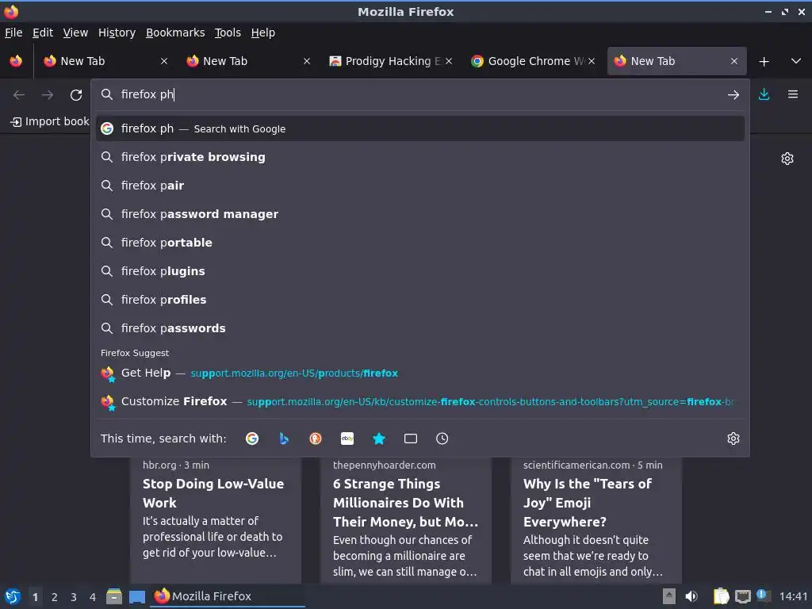Open the Get Help support.mozilla.org suggestion
812x609 pixels.
[420, 373]
